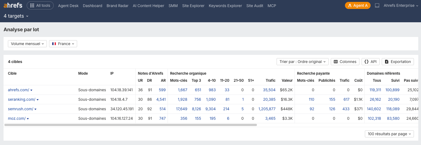Screen dimensions: 421x145
Task: Open the Trier par Ordre original dropdown
Action: coord(302,62)
